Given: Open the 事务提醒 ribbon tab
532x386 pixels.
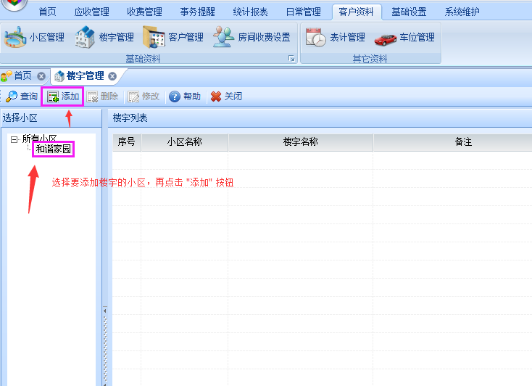Looking at the screenshot, I should (197, 12).
